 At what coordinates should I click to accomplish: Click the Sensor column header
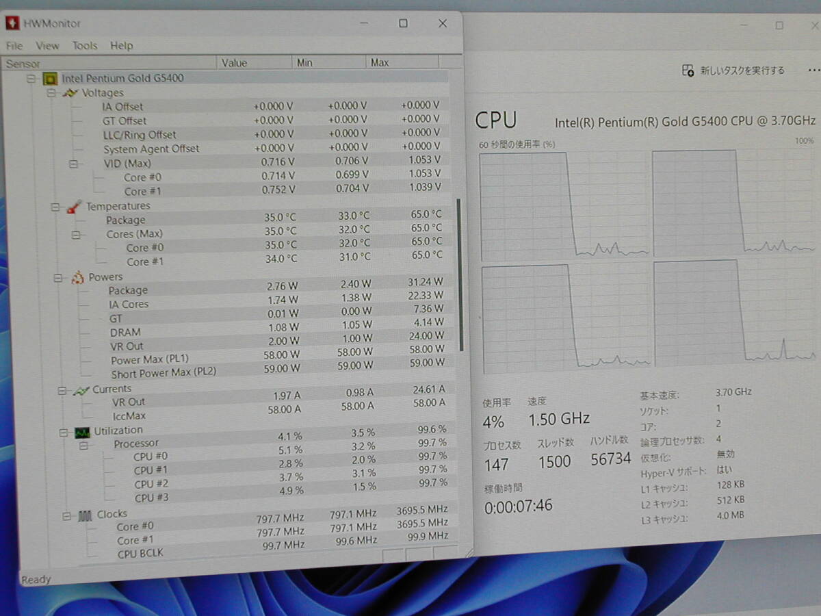pyautogui.click(x=109, y=63)
